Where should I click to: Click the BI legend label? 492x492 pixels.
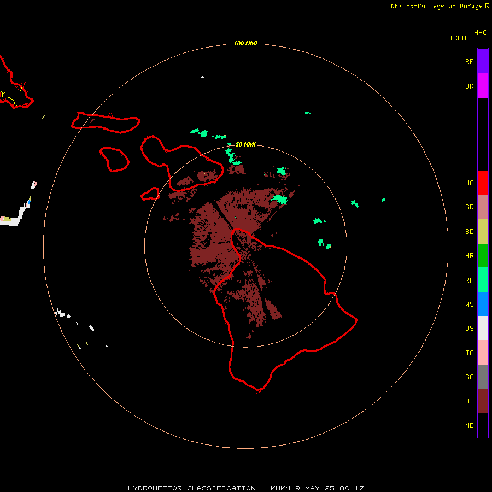pos(469,401)
